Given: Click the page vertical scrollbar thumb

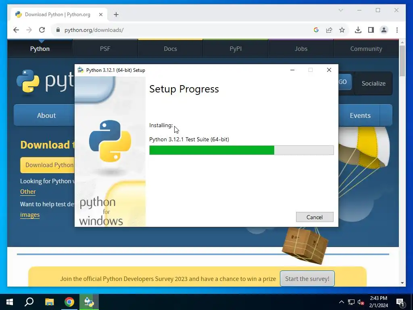Looking at the screenshot, I should tap(402, 61).
